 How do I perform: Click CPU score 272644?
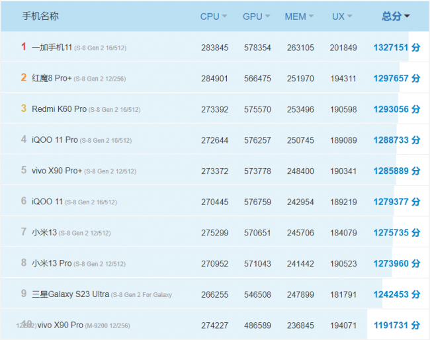pos(215,140)
